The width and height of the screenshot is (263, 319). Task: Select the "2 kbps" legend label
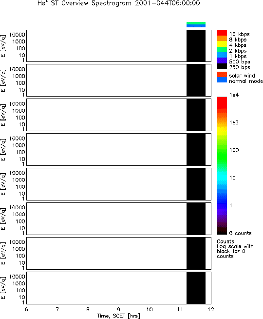pos(238,51)
